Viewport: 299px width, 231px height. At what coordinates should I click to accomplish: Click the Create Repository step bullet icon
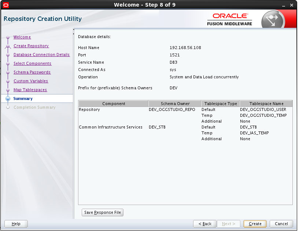pos(8,46)
